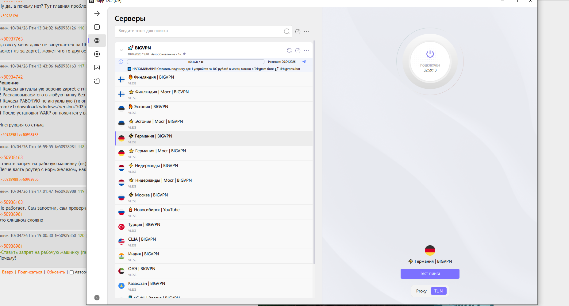The image size is (569, 306).
Task: Open reply link >>50937763 in forum thread
Action: click(12, 39)
